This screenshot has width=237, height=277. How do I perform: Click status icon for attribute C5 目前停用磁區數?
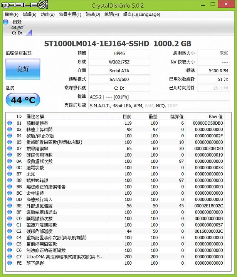pos(10,244)
